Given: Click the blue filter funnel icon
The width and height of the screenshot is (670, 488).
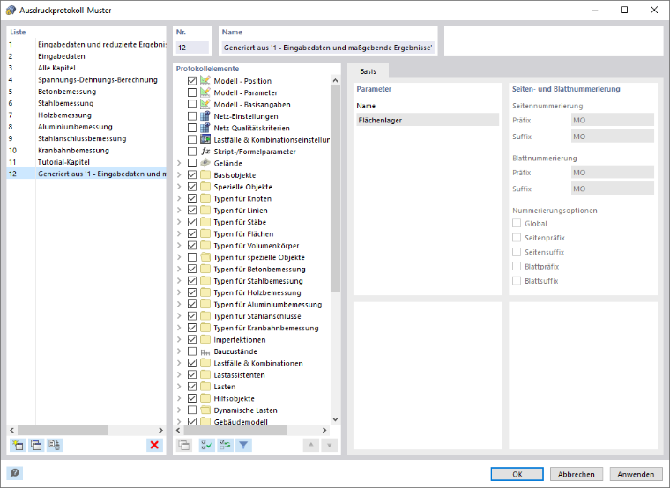Looking at the screenshot, I should (243, 445).
